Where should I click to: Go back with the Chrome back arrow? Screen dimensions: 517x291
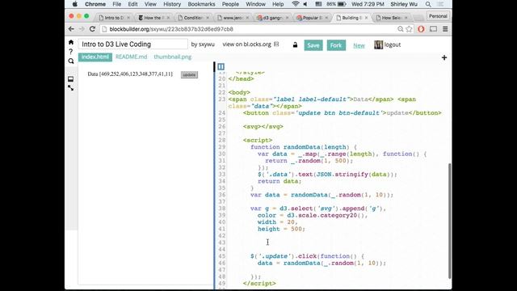point(71,29)
